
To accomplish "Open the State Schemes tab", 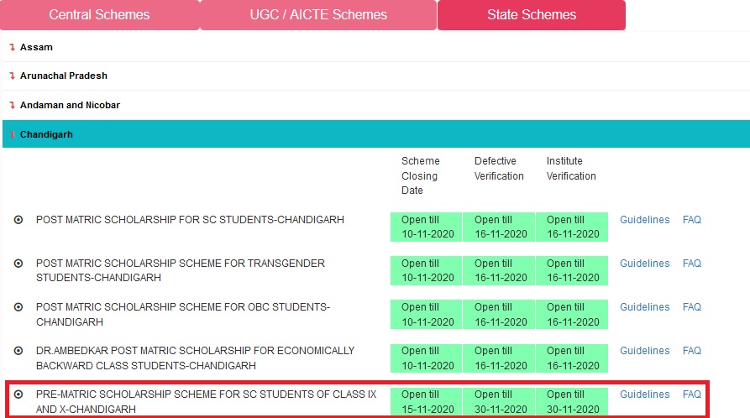I will pyautogui.click(x=532, y=15).
